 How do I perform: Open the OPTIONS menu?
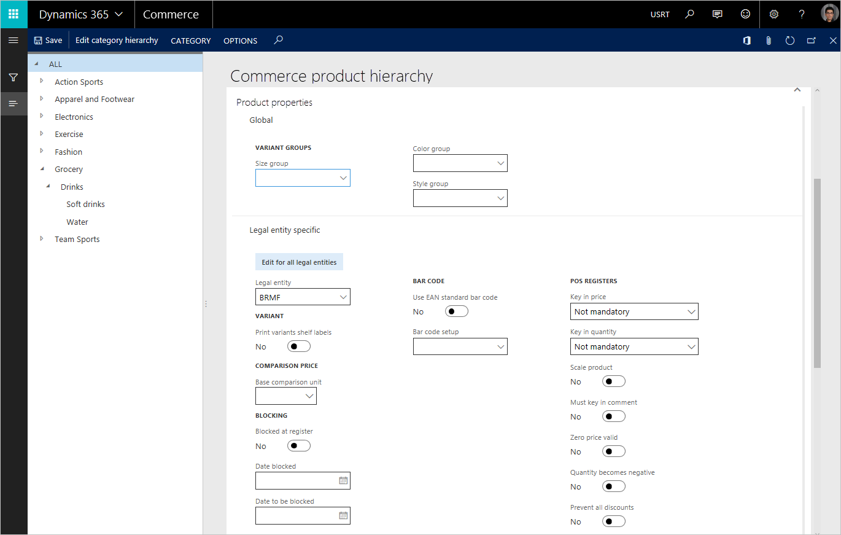click(x=239, y=41)
